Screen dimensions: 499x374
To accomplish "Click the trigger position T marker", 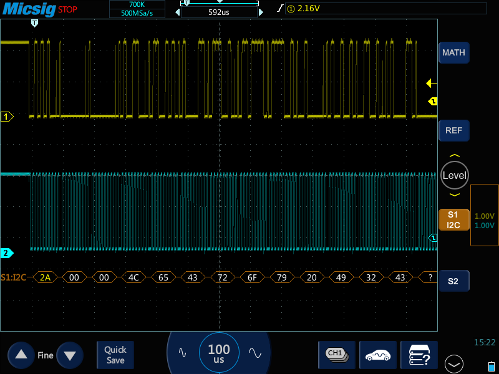I will coord(35,23).
